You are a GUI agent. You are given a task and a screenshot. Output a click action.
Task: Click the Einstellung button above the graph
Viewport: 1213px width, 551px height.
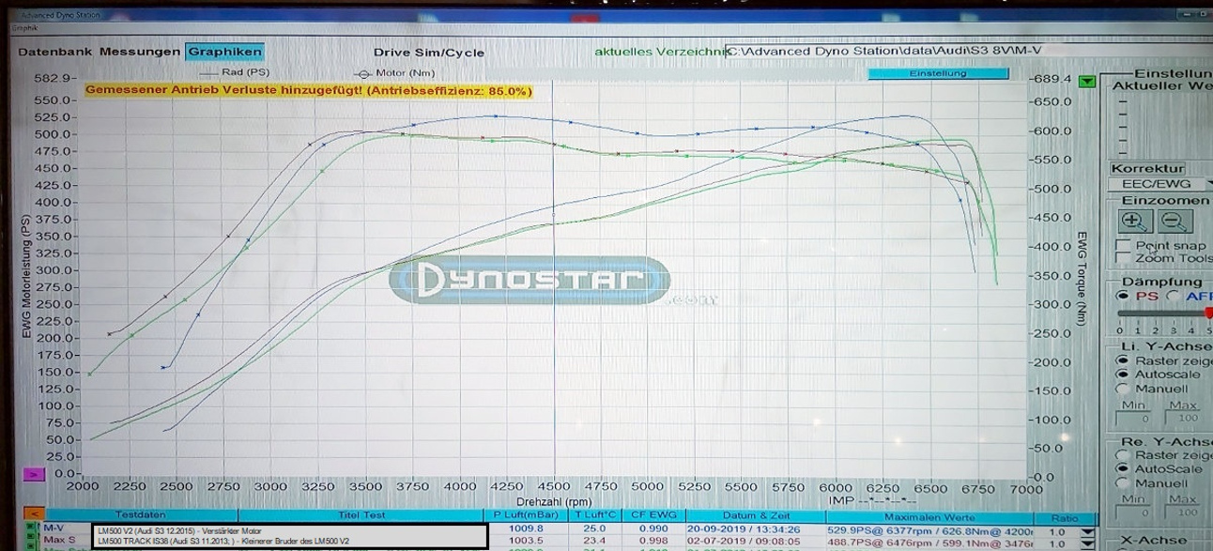937,73
